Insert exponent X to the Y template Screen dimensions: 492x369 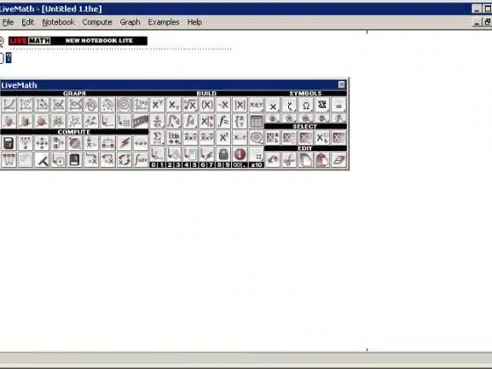tap(157, 105)
